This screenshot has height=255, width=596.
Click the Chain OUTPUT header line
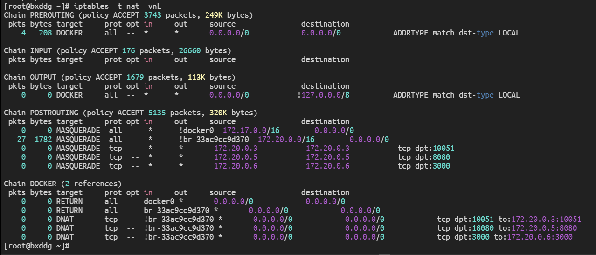pyautogui.click(x=120, y=77)
